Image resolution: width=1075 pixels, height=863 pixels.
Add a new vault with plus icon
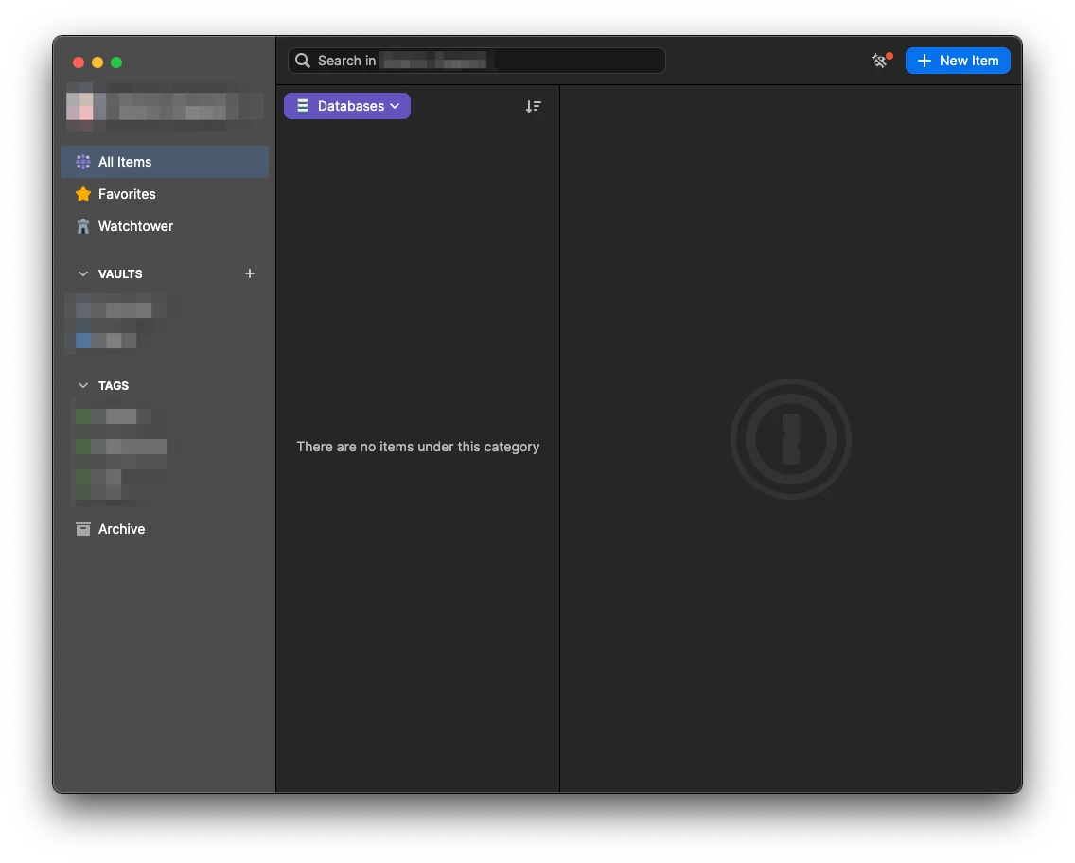[x=250, y=273]
